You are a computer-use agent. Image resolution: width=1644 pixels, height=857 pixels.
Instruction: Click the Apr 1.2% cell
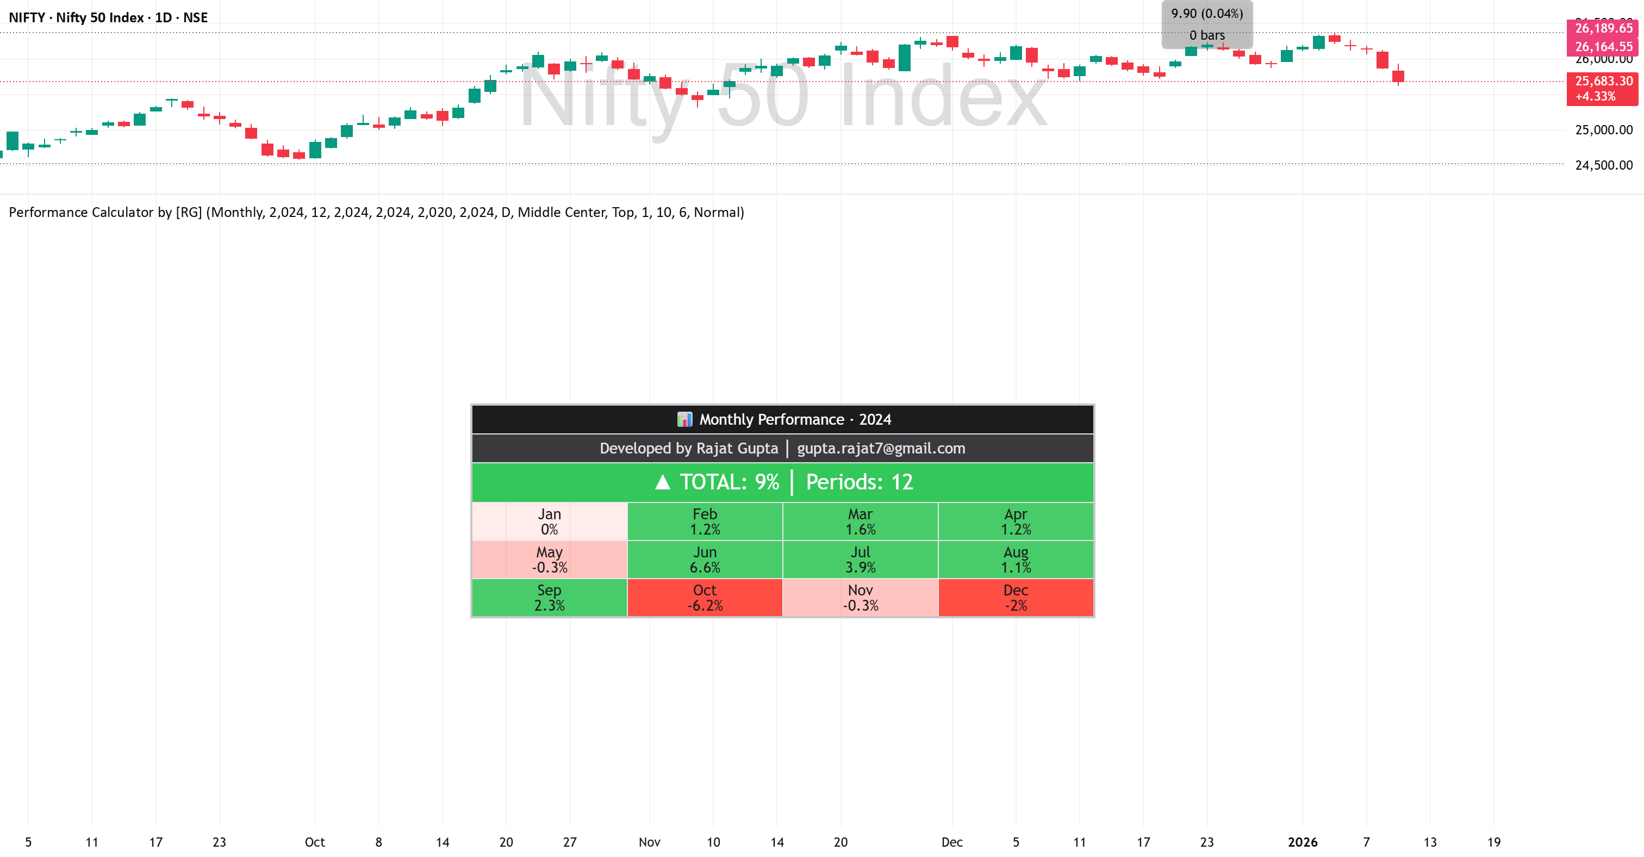pyautogui.click(x=1016, y=521)
